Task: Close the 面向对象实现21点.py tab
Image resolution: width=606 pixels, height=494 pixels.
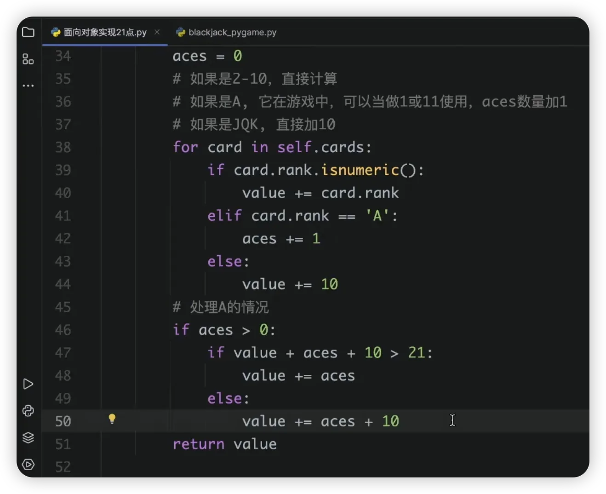Action: pyautogui.click(x=157, y=32)
